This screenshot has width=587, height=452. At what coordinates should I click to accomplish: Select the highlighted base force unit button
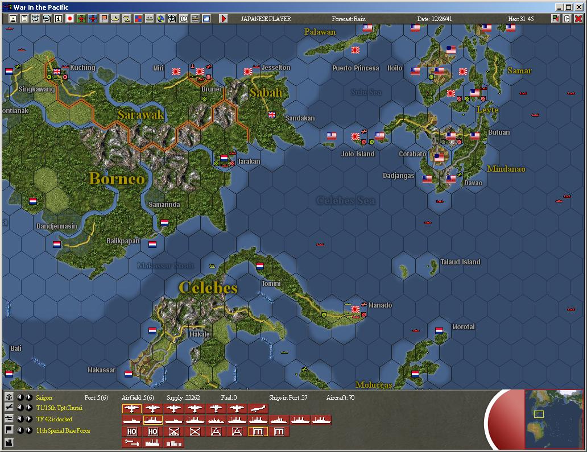[258, 432]
